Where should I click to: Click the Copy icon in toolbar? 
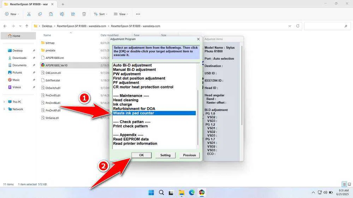40,14
